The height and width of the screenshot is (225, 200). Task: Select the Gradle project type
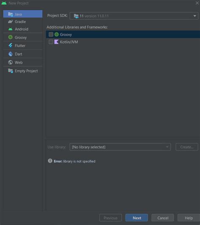(x=23, y=22)
